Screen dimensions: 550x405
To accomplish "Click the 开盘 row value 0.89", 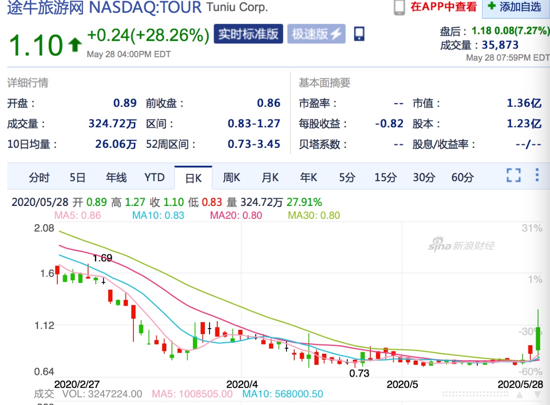I will 125,103.
